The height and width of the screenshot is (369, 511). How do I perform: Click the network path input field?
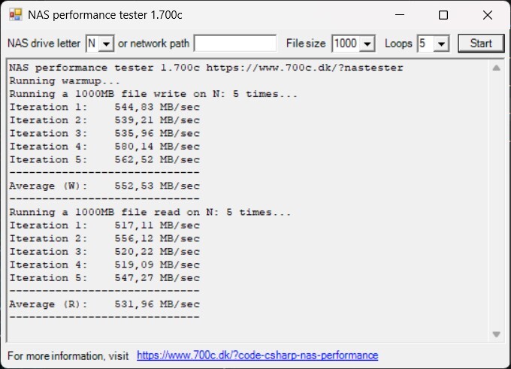pos(235,44)
